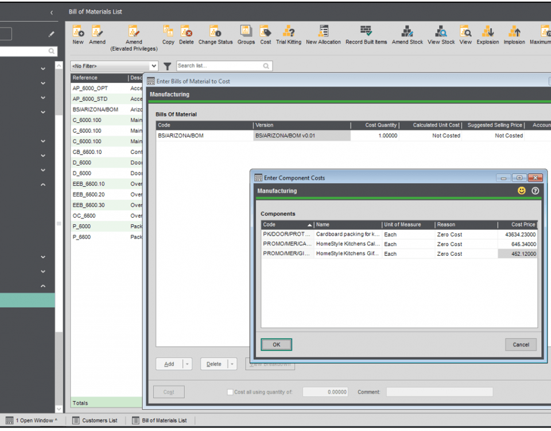Screen dimensions: 551x431
Task: Click the 452.12000 cost price cell
Action: [x=518, y=253]
